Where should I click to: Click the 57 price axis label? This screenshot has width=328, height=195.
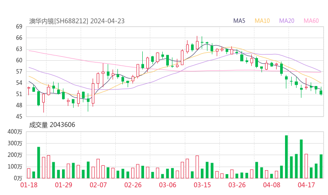[x=19, y=71]
